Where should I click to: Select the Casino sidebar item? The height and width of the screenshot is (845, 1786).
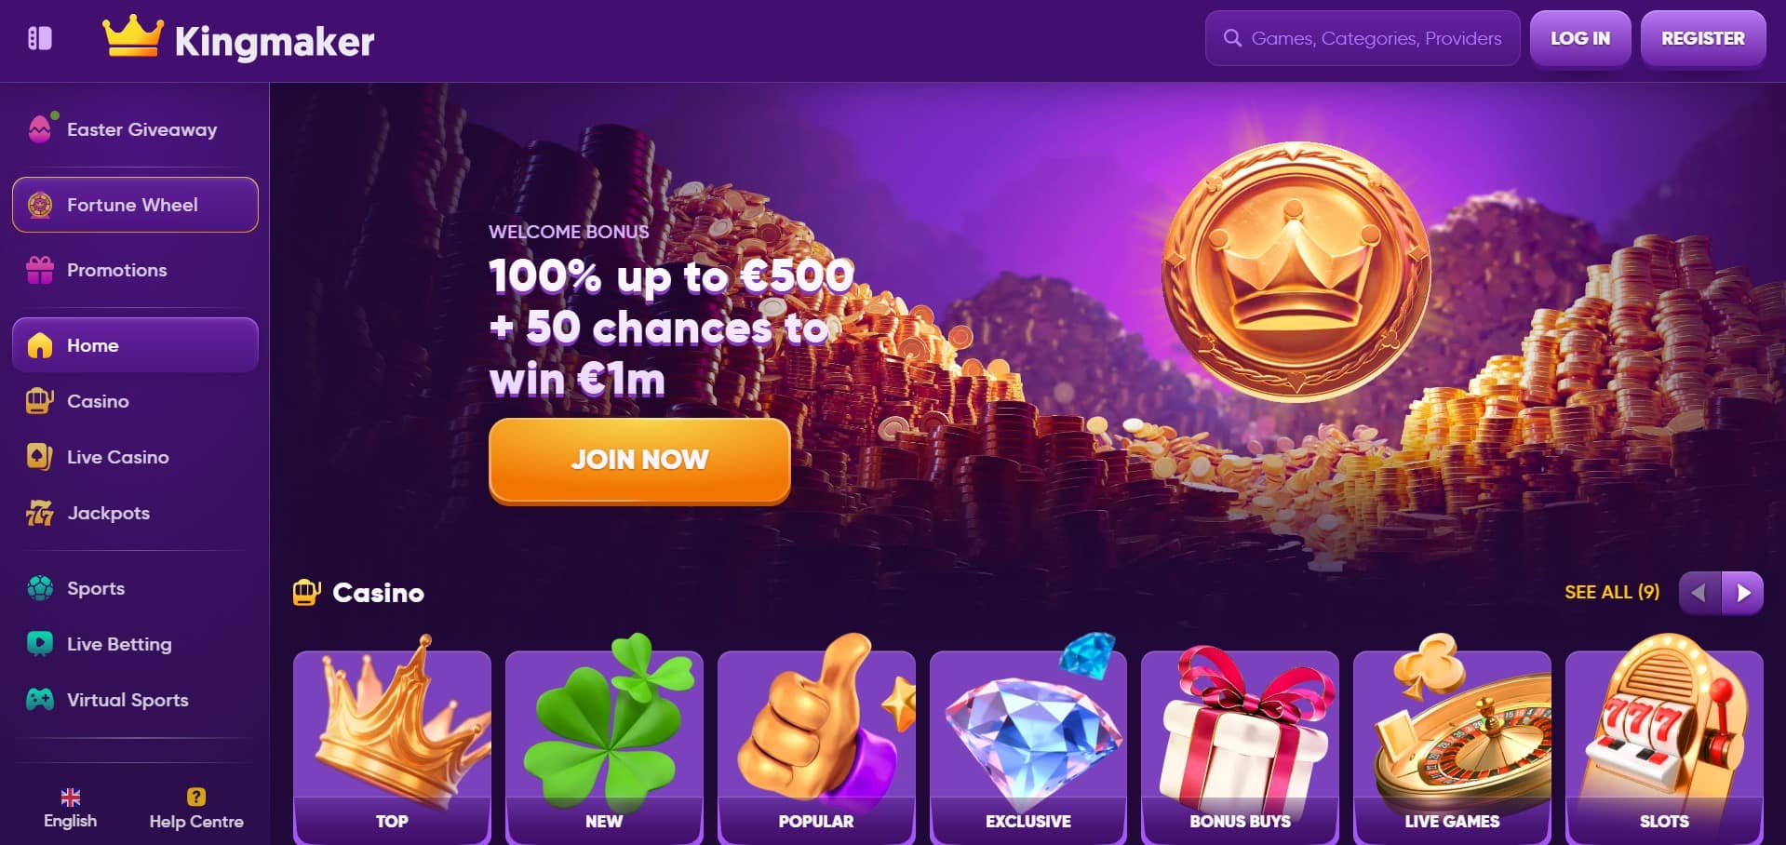click(x=135, y=401)
